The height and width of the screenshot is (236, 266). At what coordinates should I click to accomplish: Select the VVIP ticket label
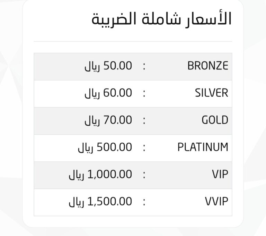(216, 202)
